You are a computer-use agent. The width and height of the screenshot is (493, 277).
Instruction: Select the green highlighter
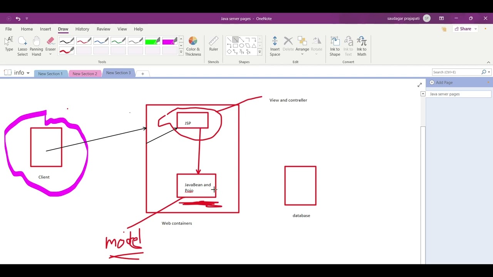(x=153, y=41)
